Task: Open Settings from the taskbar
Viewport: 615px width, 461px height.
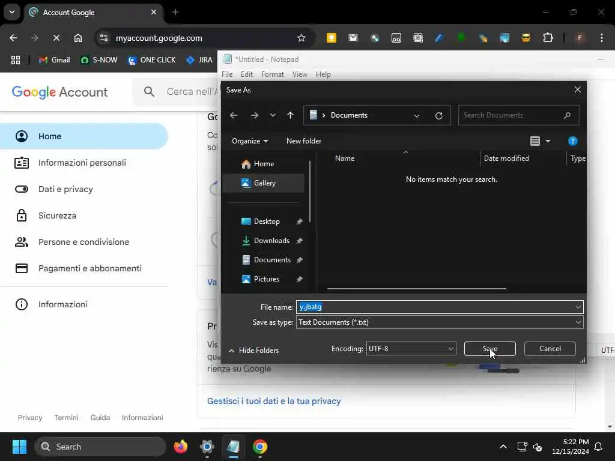Action: tap(207, 447)
